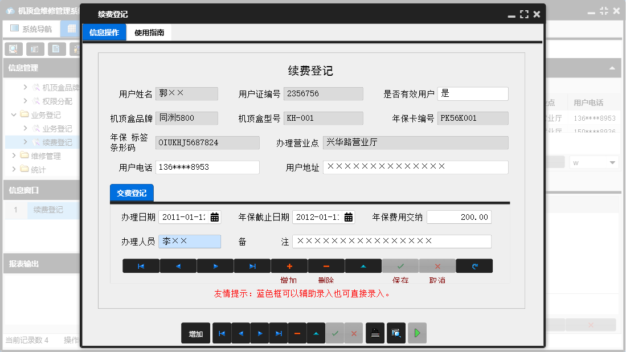Select the first-record navigation icon

click(x=141, y=265)
